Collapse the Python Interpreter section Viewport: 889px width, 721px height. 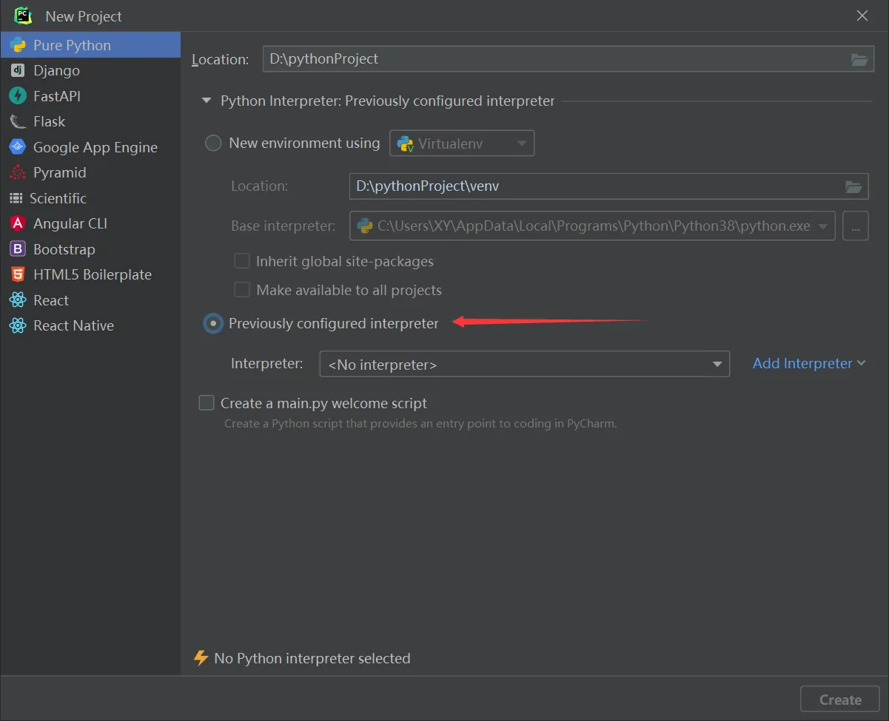pos(207,101)
